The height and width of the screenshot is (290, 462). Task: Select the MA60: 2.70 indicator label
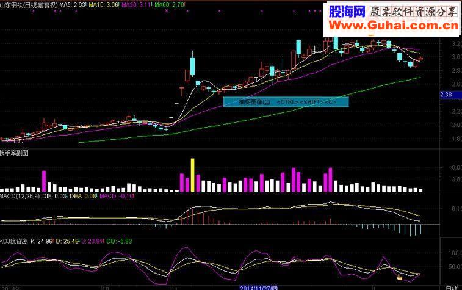[x=170, y=5]
